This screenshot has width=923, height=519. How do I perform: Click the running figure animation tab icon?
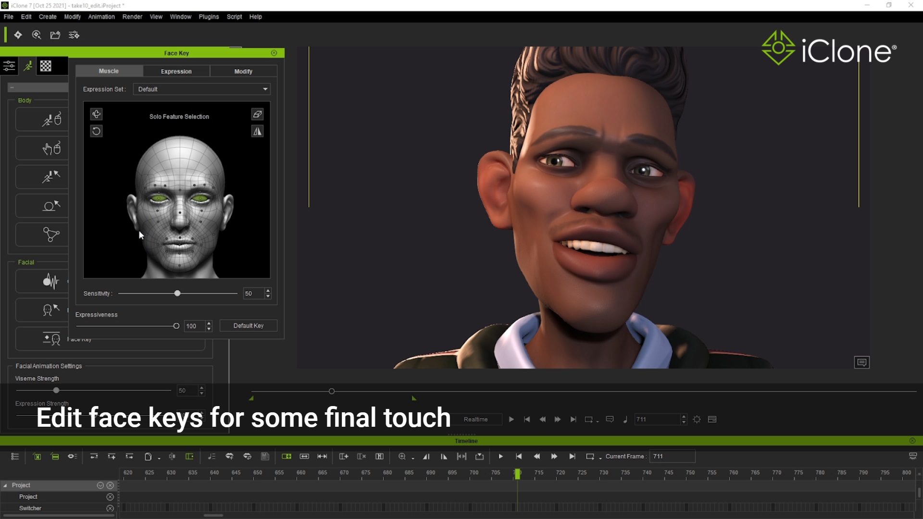(28, 66)
